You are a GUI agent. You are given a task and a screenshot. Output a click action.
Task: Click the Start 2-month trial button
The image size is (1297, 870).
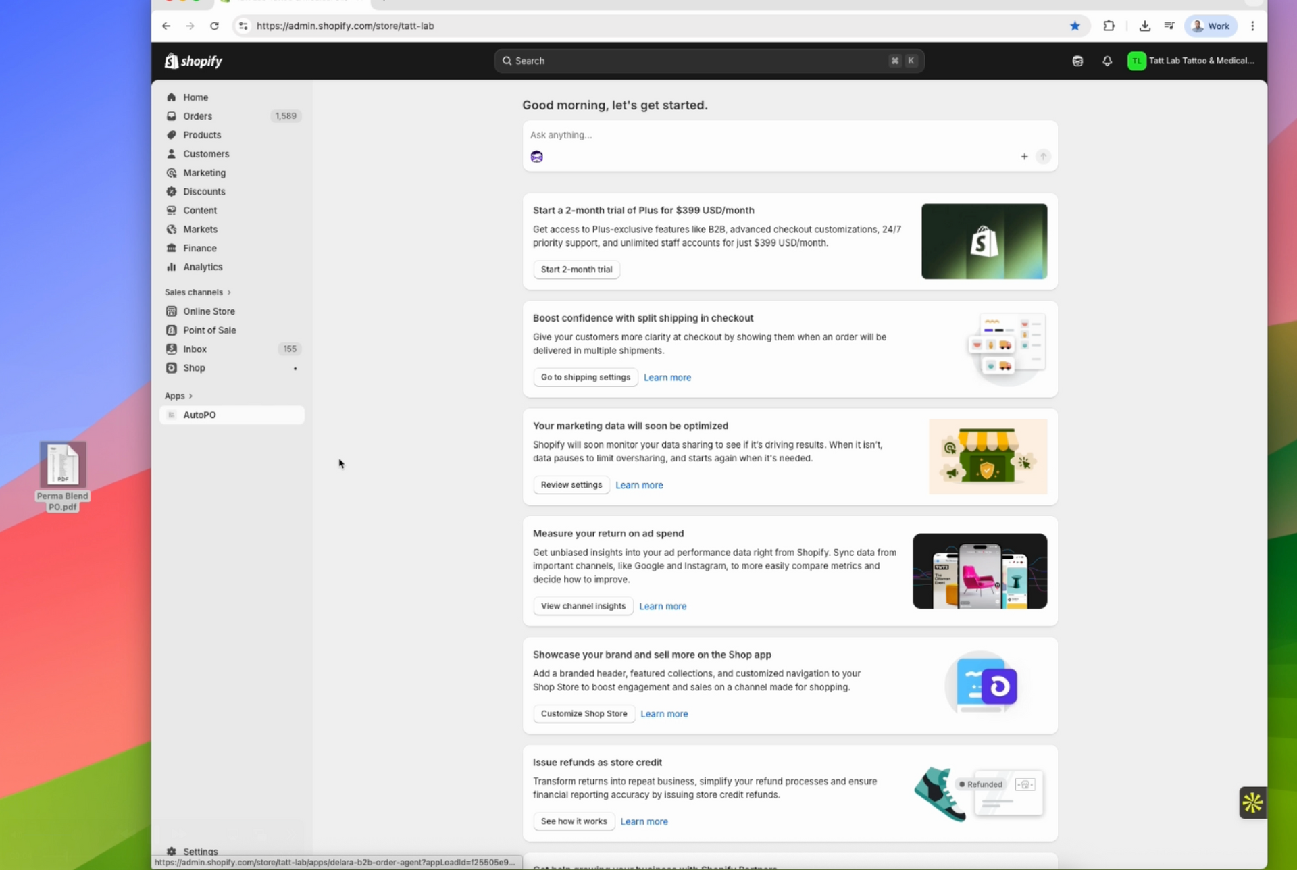[x=576, y=270]
